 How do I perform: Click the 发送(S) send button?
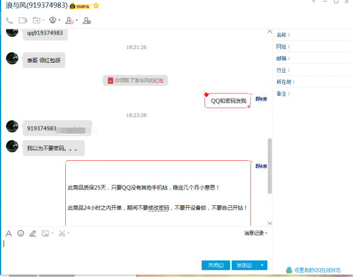[x=244, y=265]
